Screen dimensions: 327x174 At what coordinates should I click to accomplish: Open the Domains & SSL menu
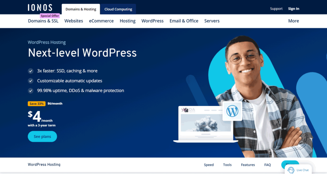43,21
